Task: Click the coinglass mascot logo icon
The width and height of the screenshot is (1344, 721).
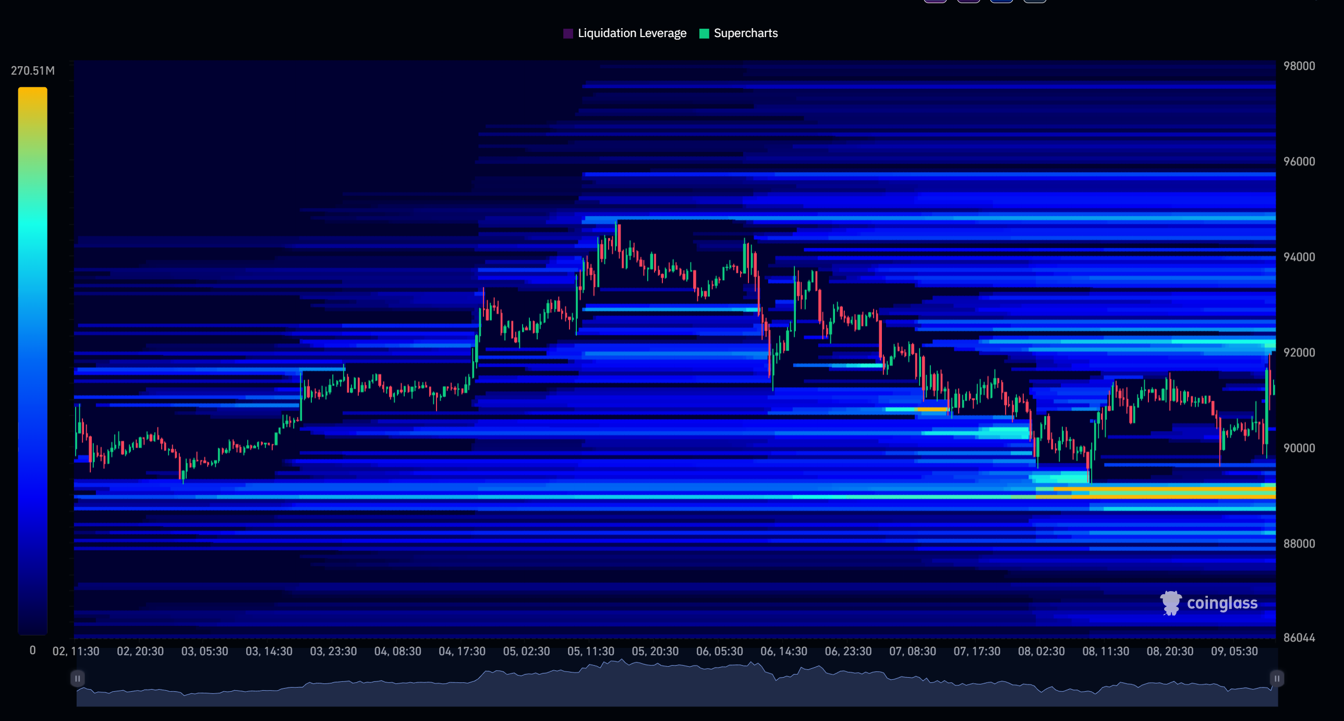Action: (x=1170, y=603)
